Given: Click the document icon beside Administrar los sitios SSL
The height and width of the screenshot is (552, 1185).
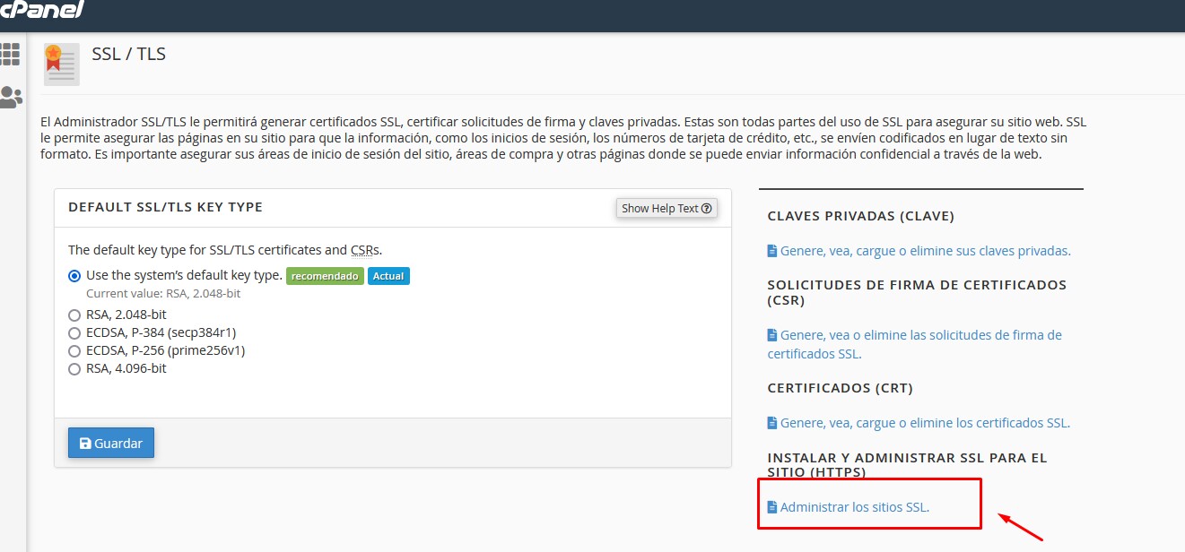Looking at the screenshot, I should click(771, 506).
